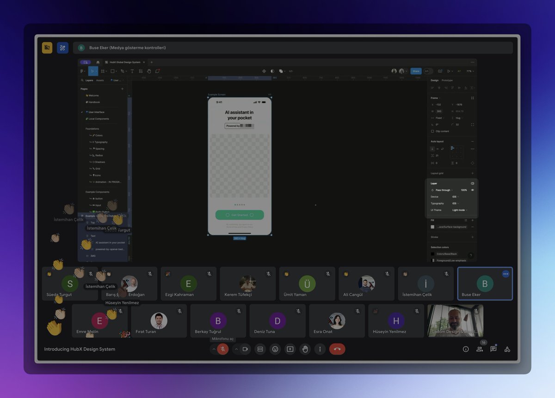
Task: Add a new Figma tab with the plus icon
Action: point(151,62)
